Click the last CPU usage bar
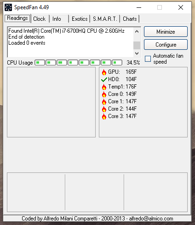This screenshot has width=195, height=225. [117, 63]
